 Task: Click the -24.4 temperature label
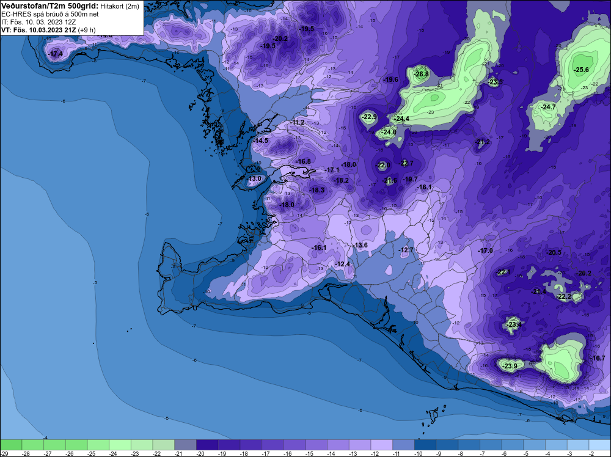(401, 119)
